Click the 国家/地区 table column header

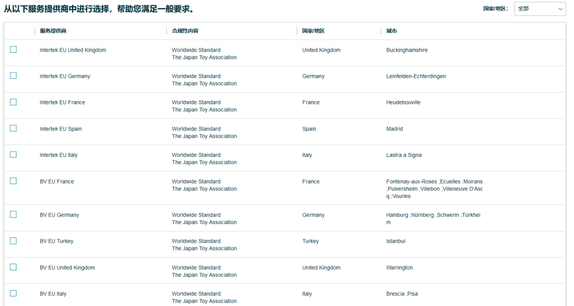(x=313, y=31)
